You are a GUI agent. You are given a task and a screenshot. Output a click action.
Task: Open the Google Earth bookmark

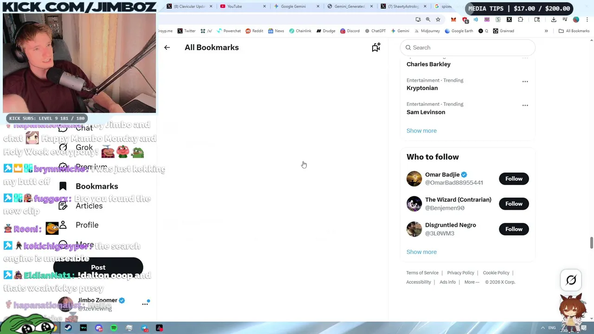click(458, 31)
